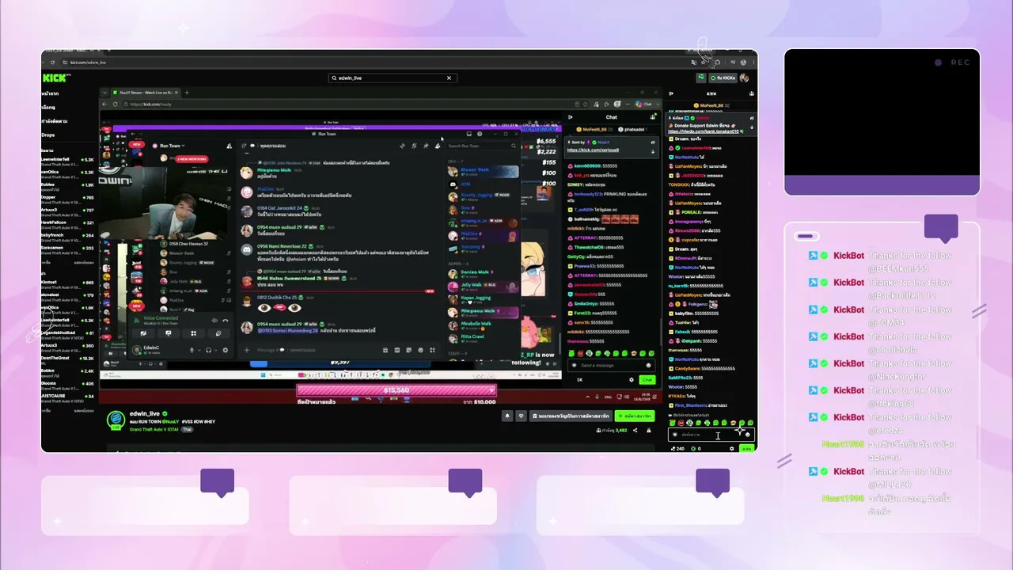Open the kick.com/xerious9 pinned link

click(593, 150)
